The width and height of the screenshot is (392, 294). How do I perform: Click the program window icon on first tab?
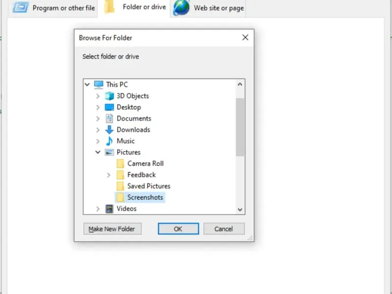tap(21, 7)
